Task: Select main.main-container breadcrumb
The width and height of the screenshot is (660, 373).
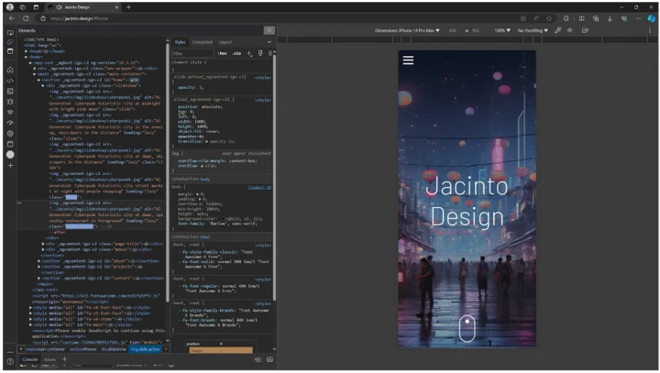Action: tap(46, 349)
